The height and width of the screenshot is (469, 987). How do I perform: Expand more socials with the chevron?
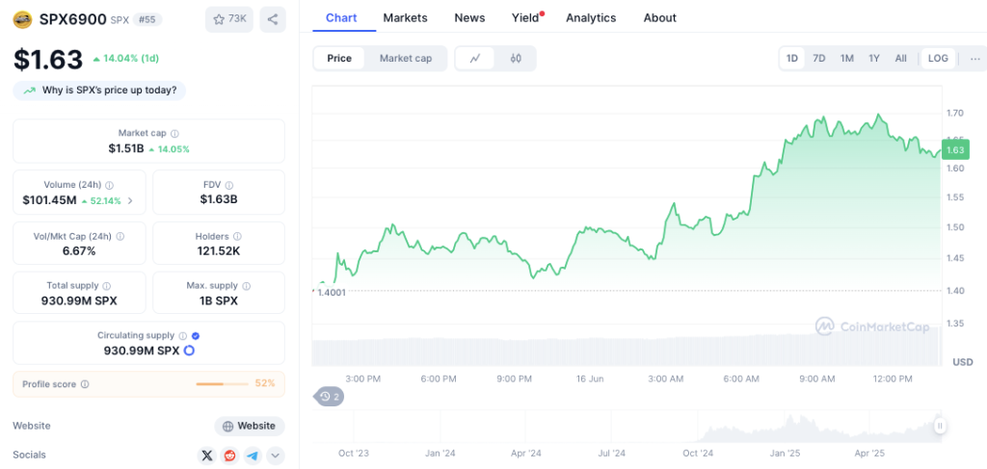pyautogui.click(x=276, y=456)
